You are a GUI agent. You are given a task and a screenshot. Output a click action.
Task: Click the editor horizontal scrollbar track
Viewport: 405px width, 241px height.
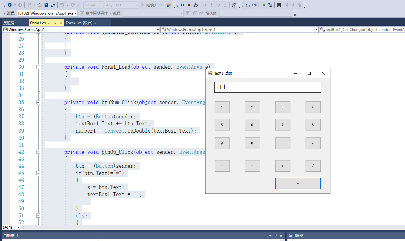[x=212, y=227]
